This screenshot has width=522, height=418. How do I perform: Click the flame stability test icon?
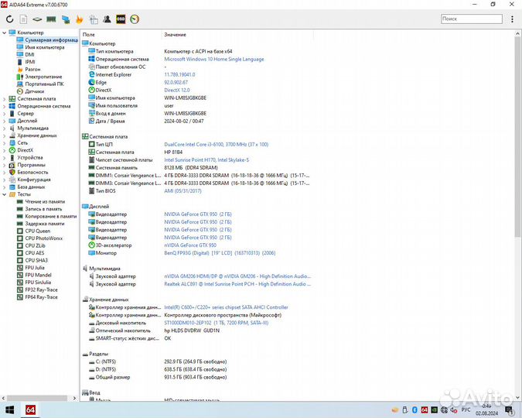click(x=79, y=19)
